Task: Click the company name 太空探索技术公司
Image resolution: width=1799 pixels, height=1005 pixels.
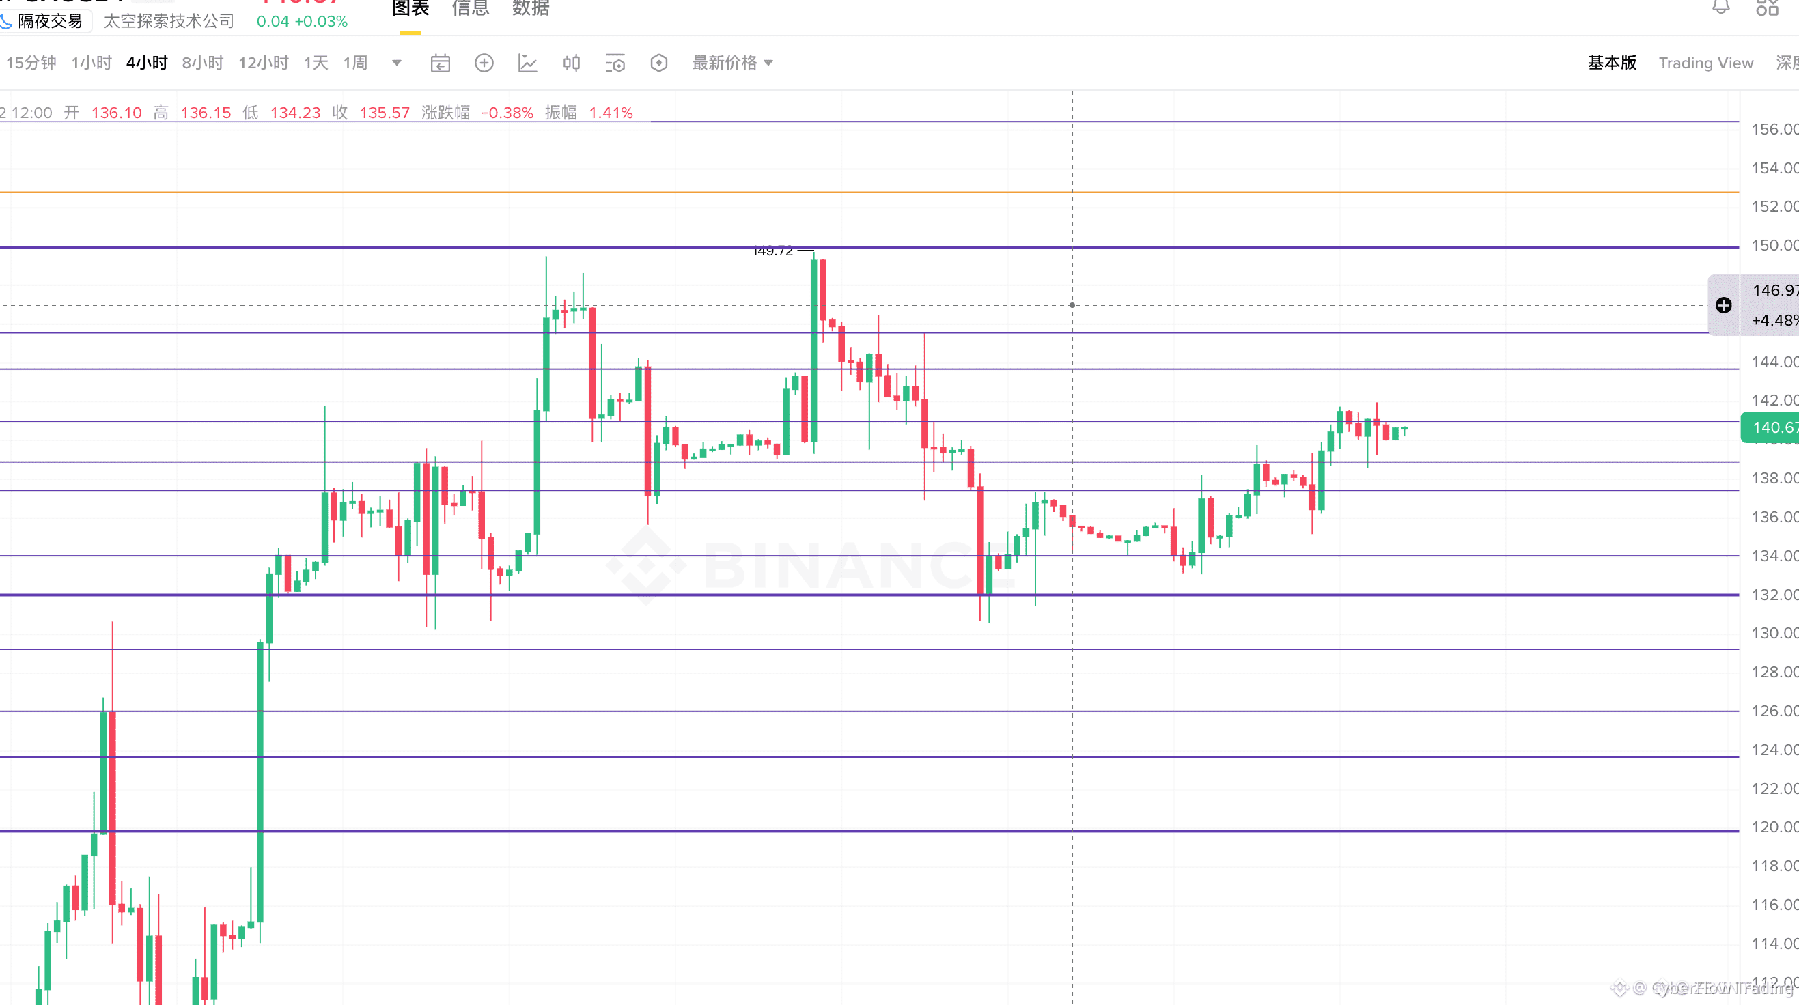Action: (x=169, y=21)
